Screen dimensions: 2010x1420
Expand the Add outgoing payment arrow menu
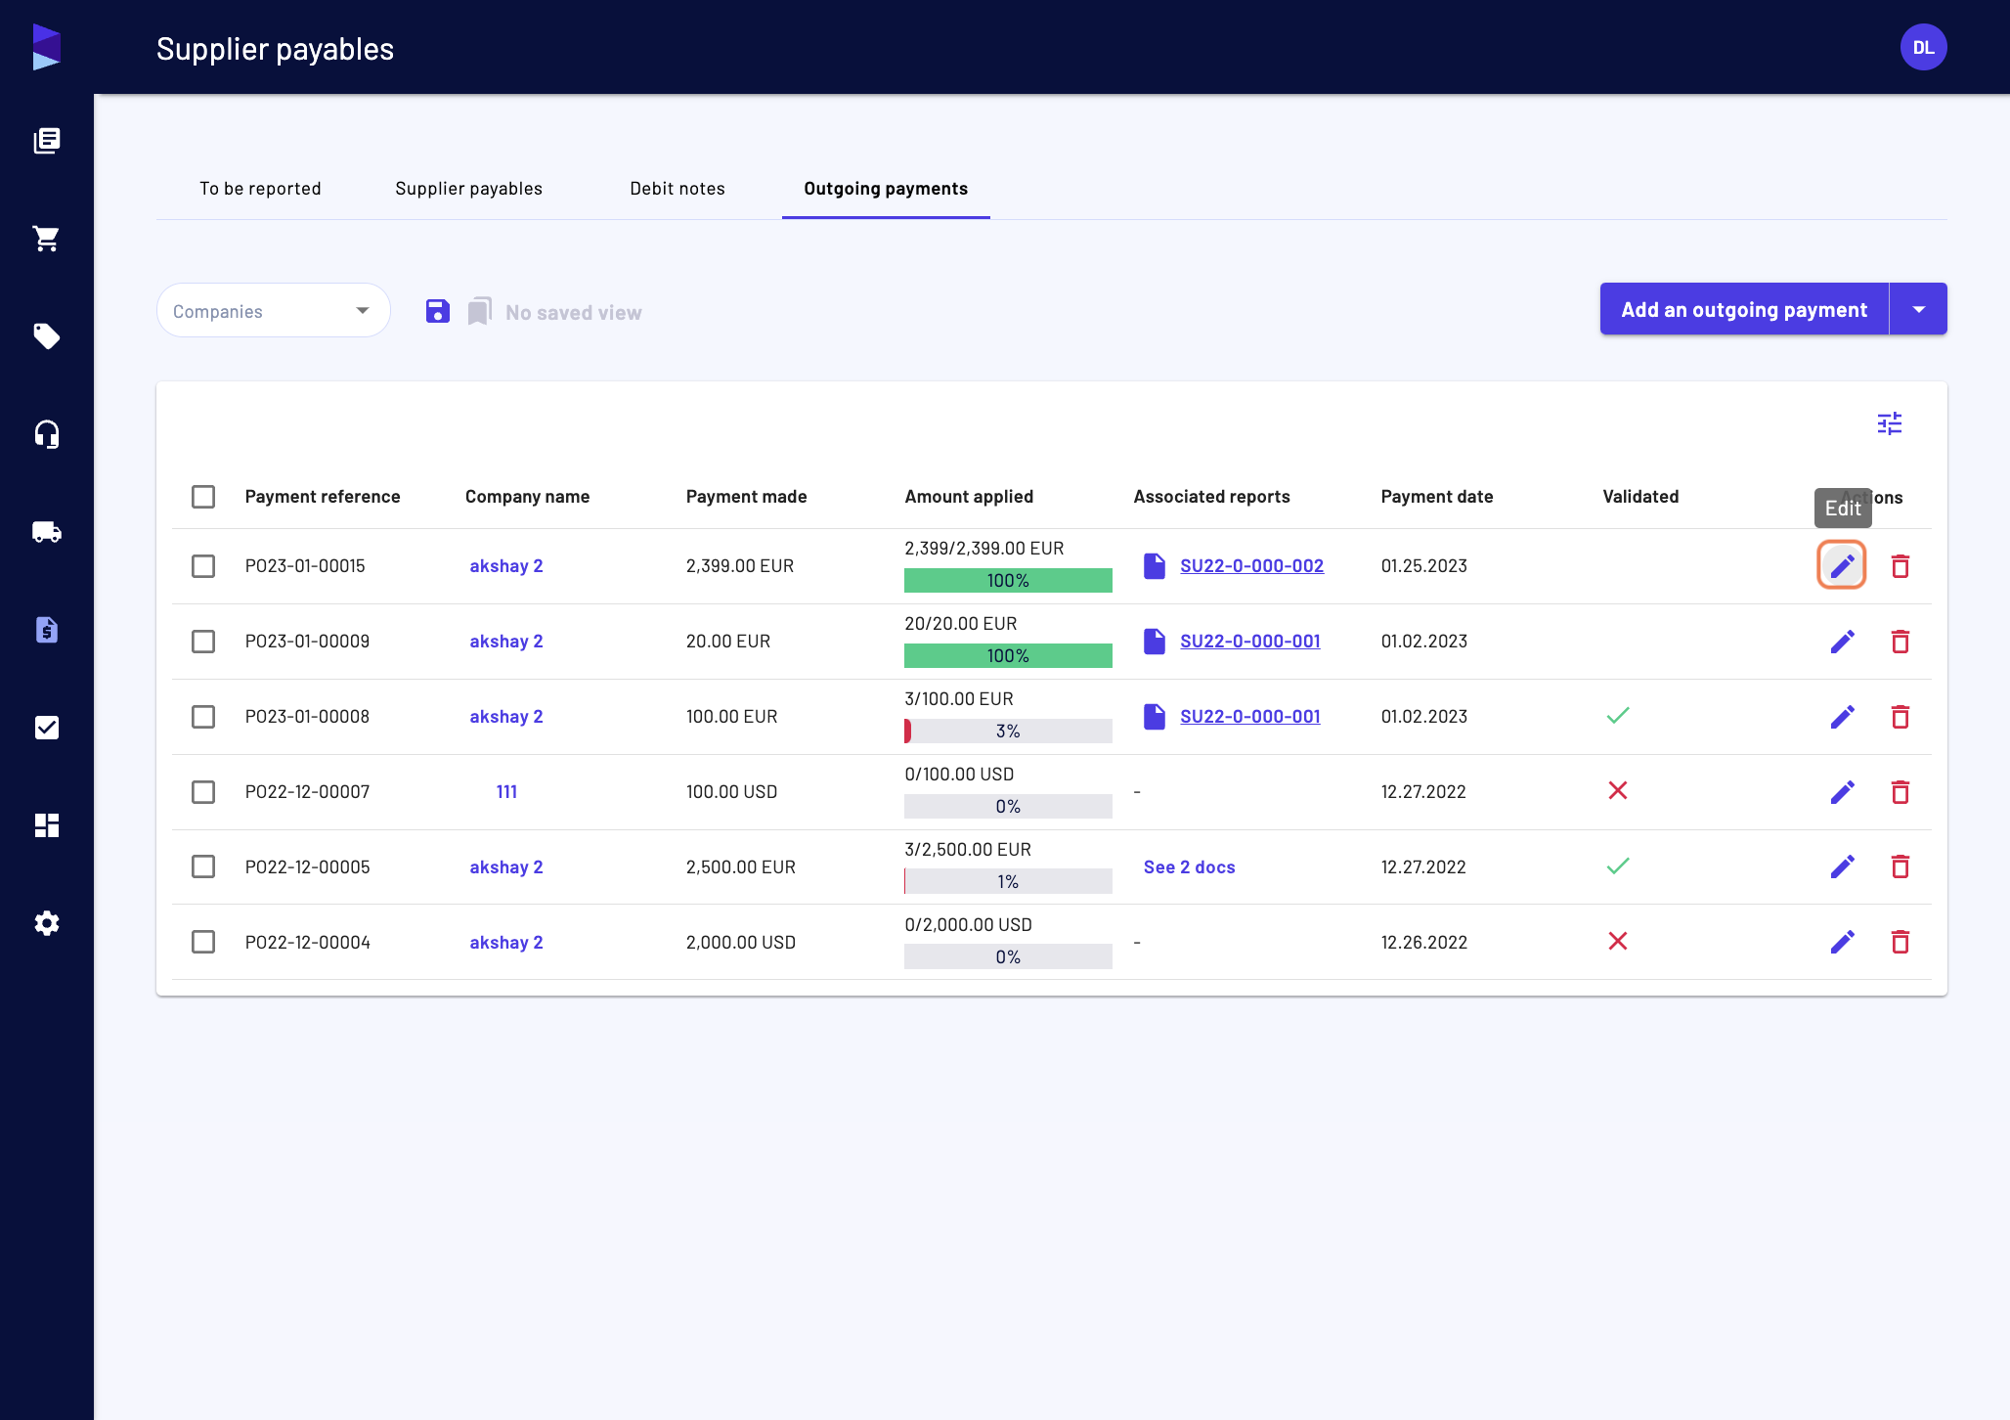1919,309
